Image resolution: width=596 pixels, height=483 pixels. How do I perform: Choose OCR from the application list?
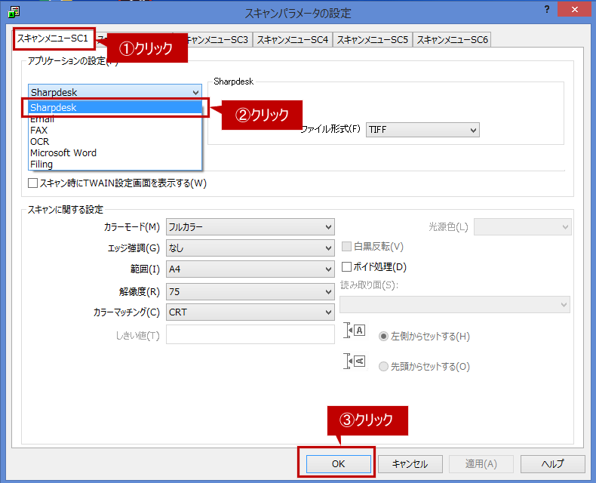(x=39, y=141)
